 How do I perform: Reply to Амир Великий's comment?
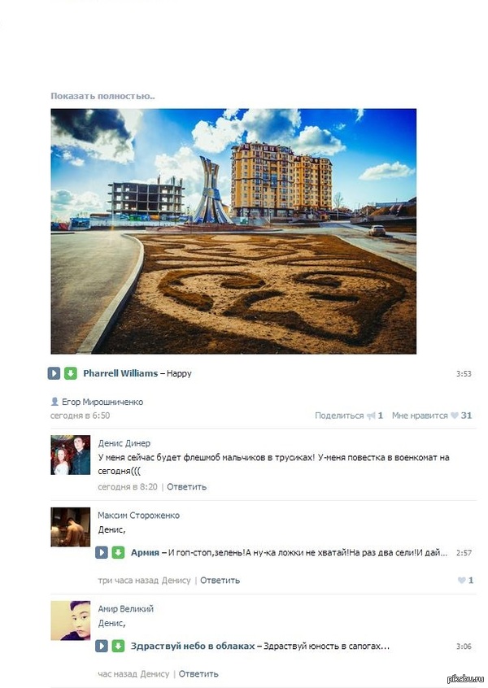(198, 673)
